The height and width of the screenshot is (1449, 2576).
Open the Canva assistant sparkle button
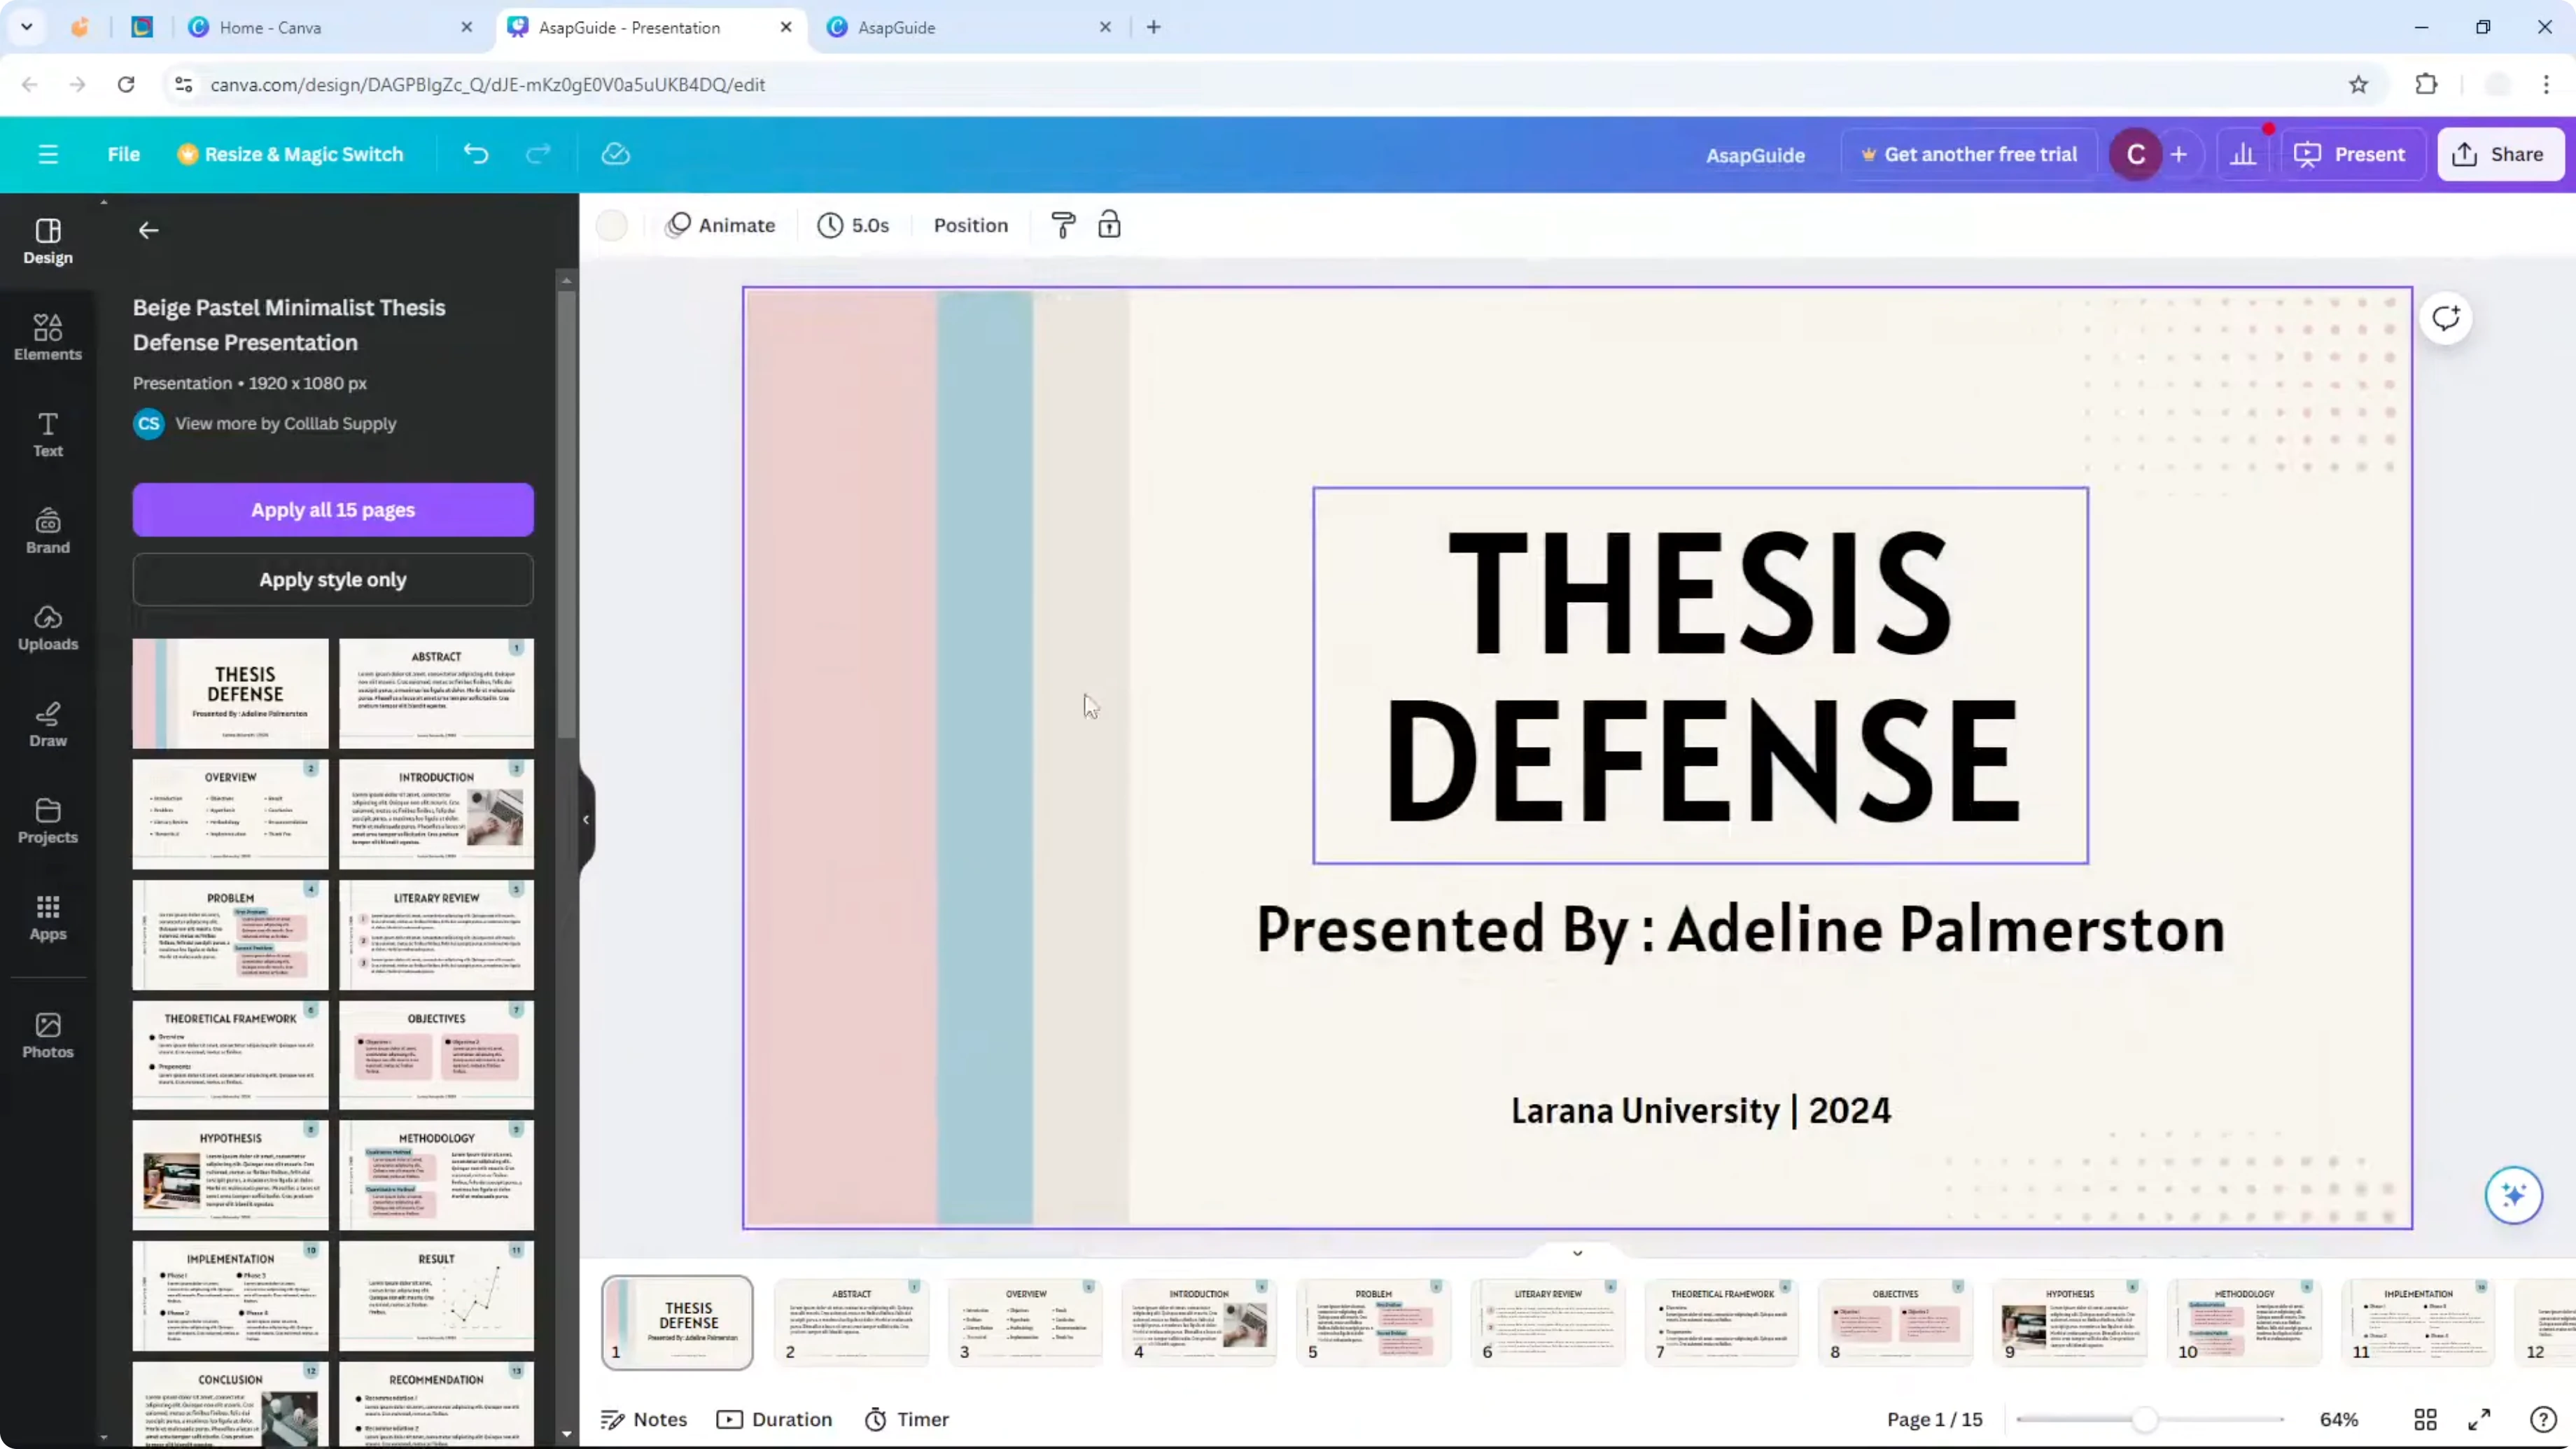[x=2513, y=1195]
